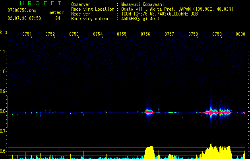
Task: Click the 0800 time axis marker
Action: tap(240, 34)
